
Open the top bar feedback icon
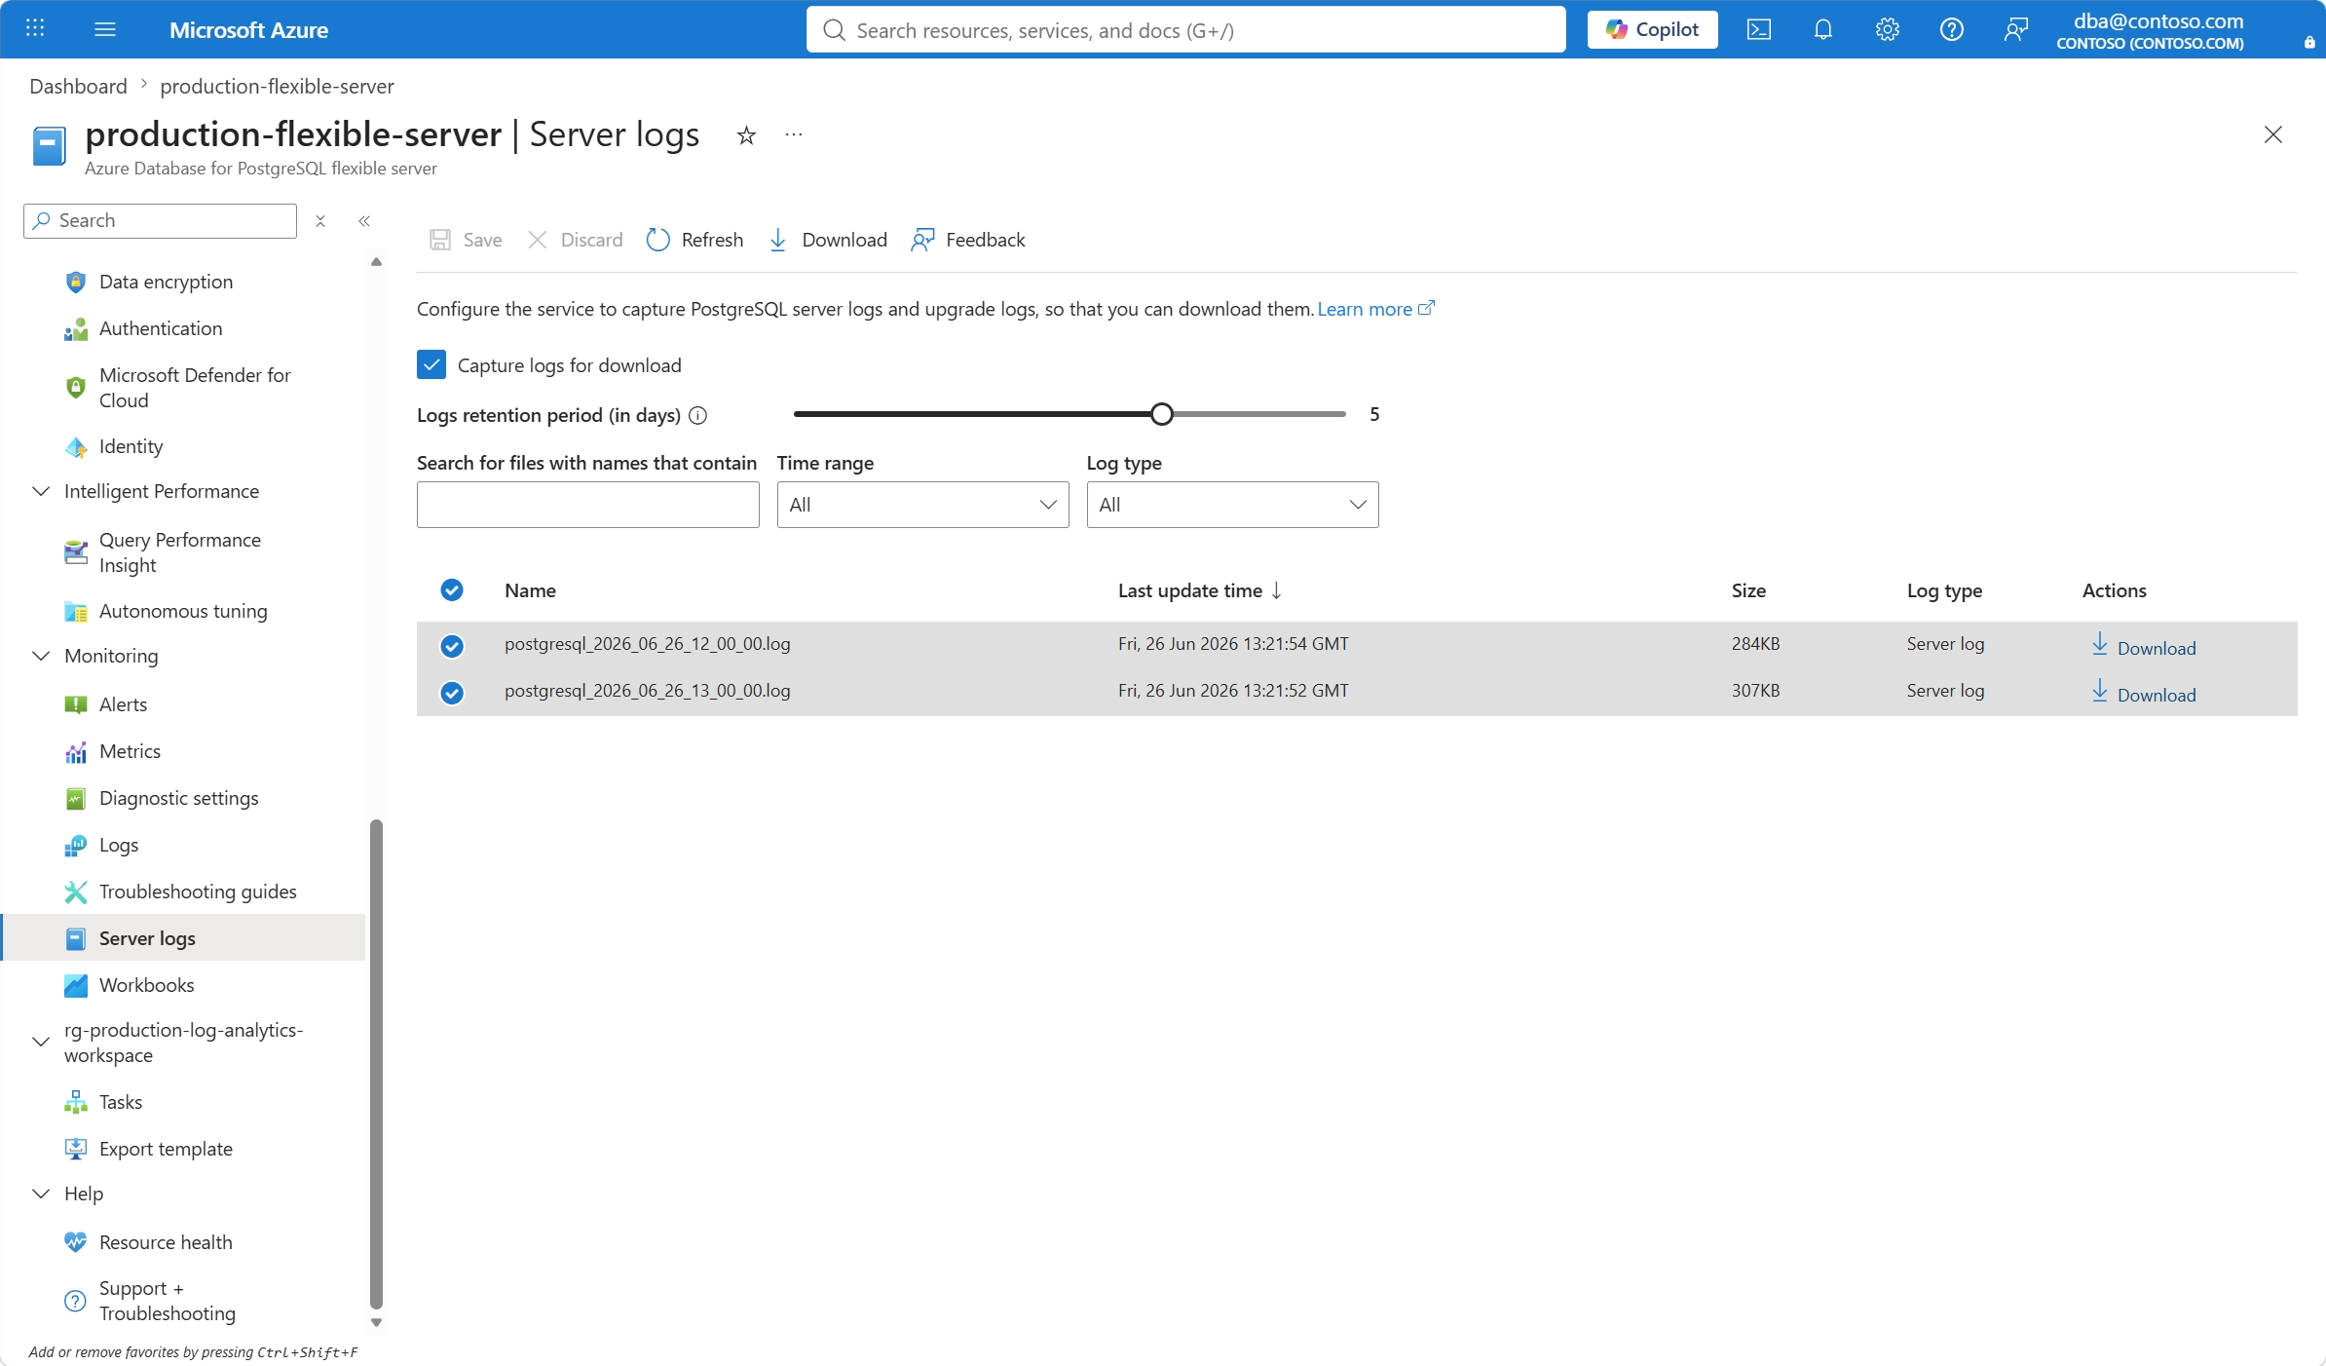[2016, 29]
